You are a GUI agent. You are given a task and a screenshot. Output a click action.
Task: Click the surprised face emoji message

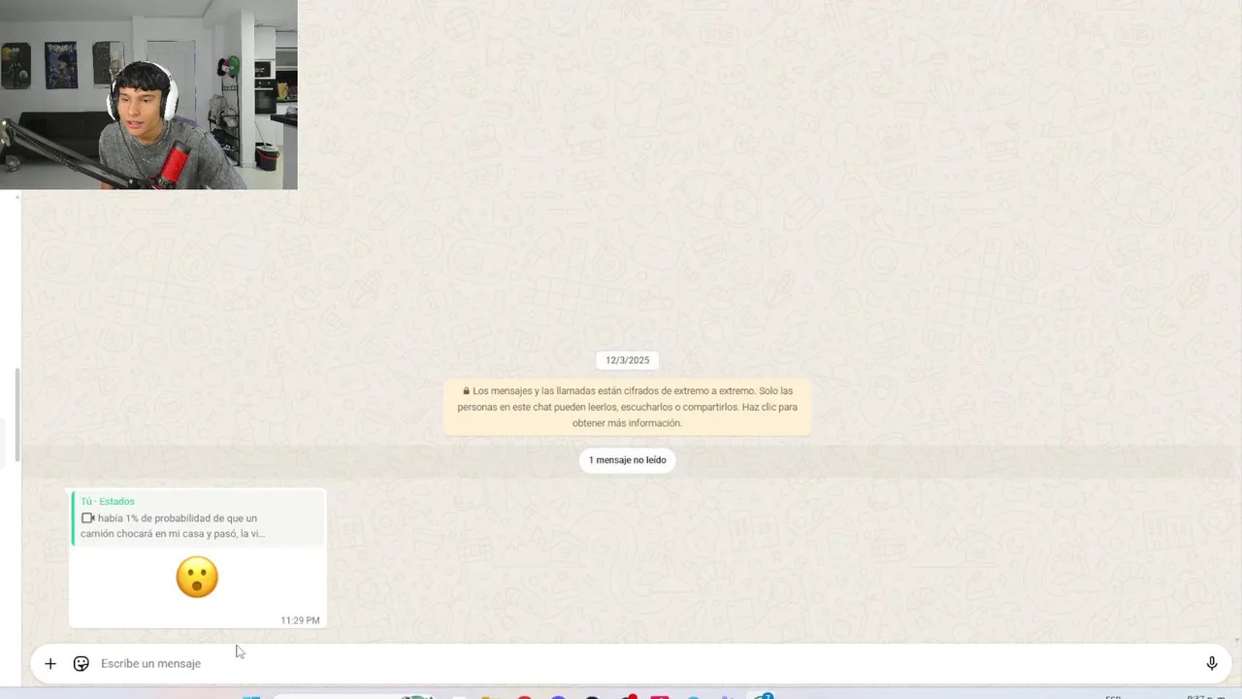coord(197,577)
